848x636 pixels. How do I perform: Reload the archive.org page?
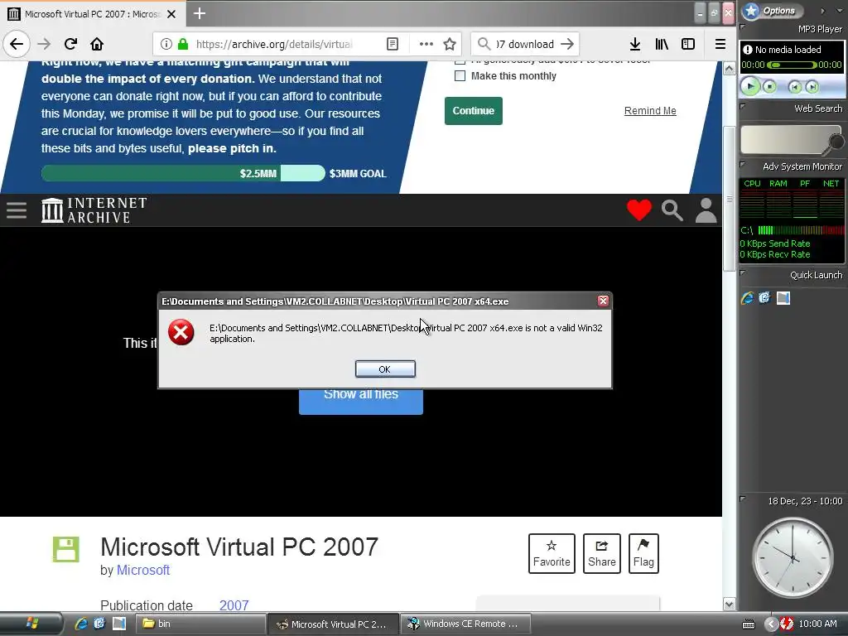tap(70, 44)
